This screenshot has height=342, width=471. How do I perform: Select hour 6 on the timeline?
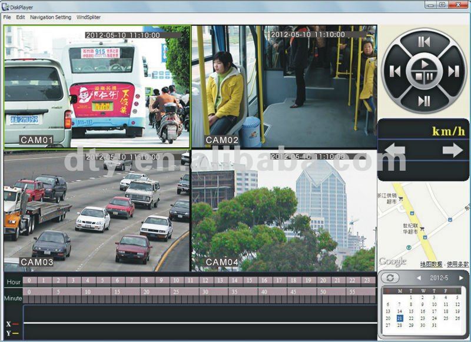click(x=118, y=281)
